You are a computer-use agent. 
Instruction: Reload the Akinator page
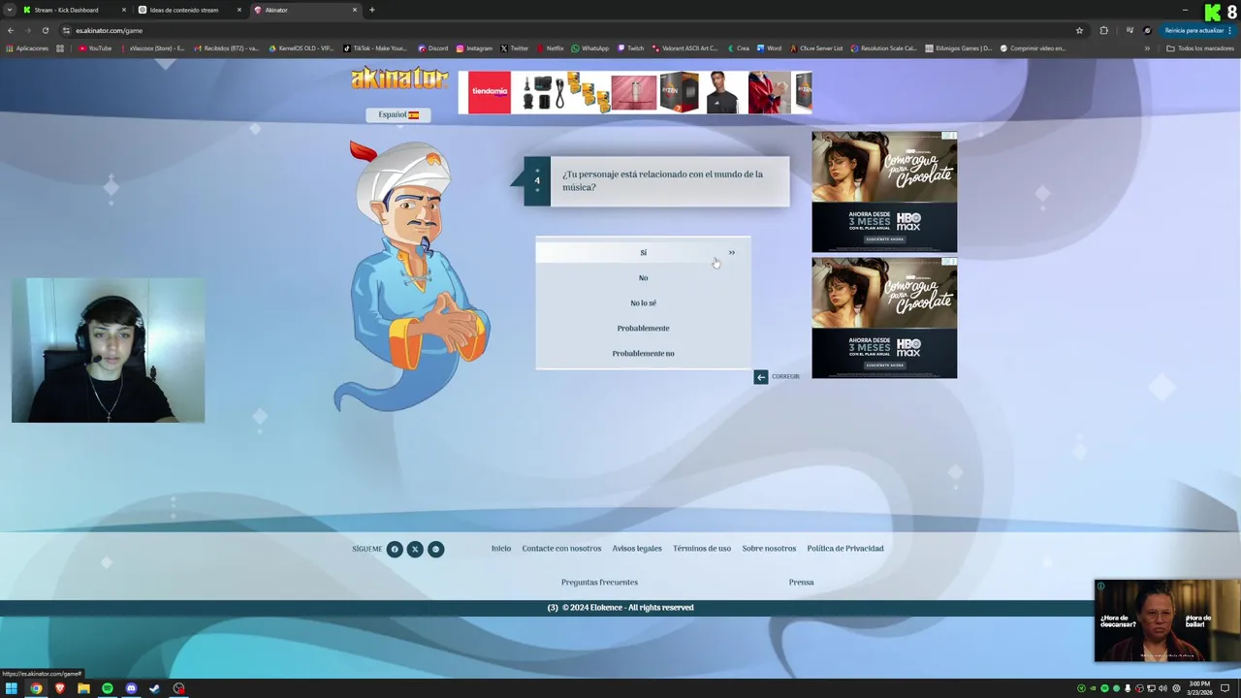point(46,30)
